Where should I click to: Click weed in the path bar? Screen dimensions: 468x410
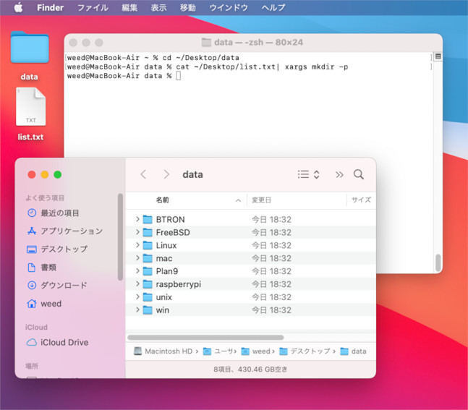pos(256,351)
